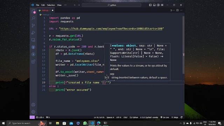The image size is (224, 126).
Task: Click the editor vertical scrollbar
Action: [x=183, y=45]
